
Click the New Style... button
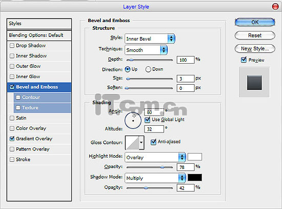(x=255, y=48)
